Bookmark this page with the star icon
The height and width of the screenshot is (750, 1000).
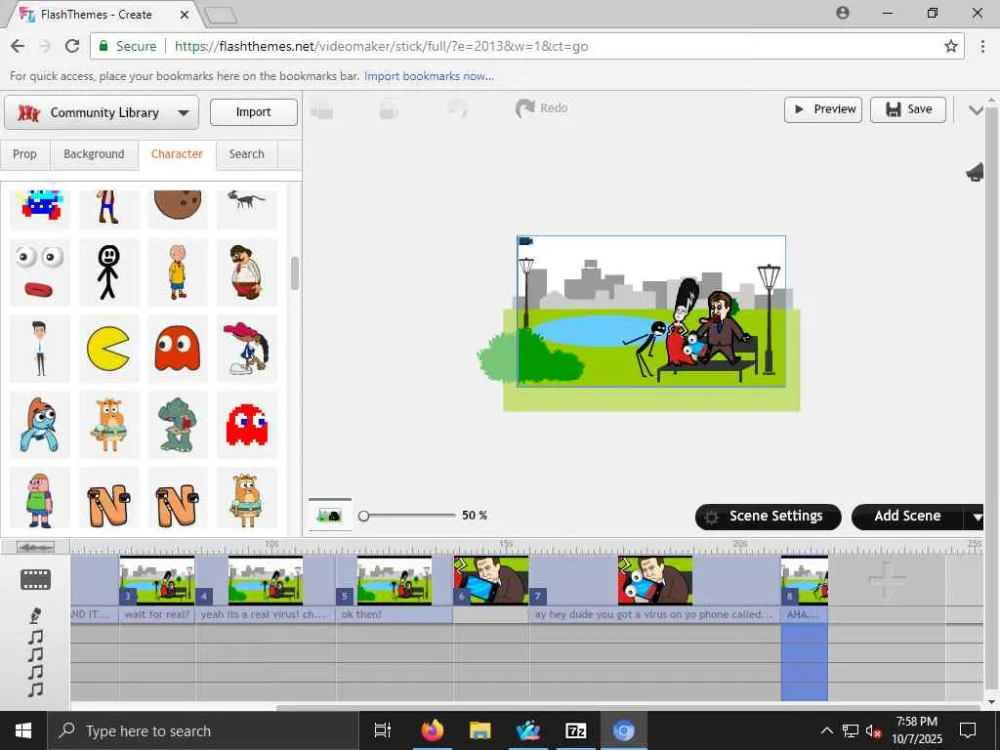tap(950, 46)
